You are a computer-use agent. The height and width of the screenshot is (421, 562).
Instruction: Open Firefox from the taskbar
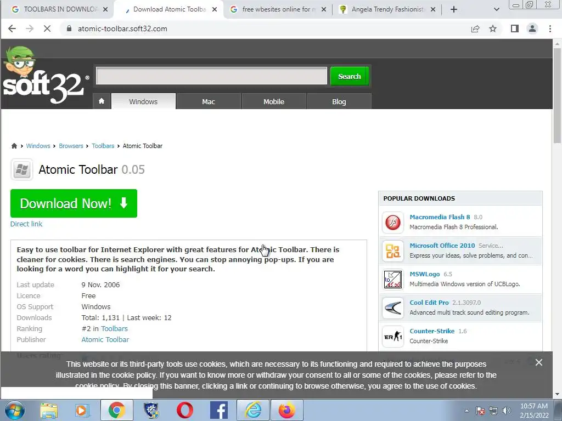(x=286, y=411)
